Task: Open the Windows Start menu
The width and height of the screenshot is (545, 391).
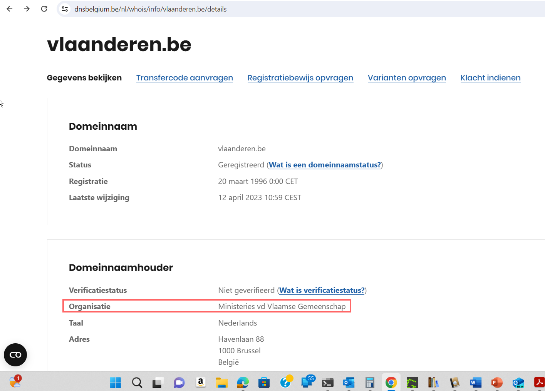Action: pos(115,383)
